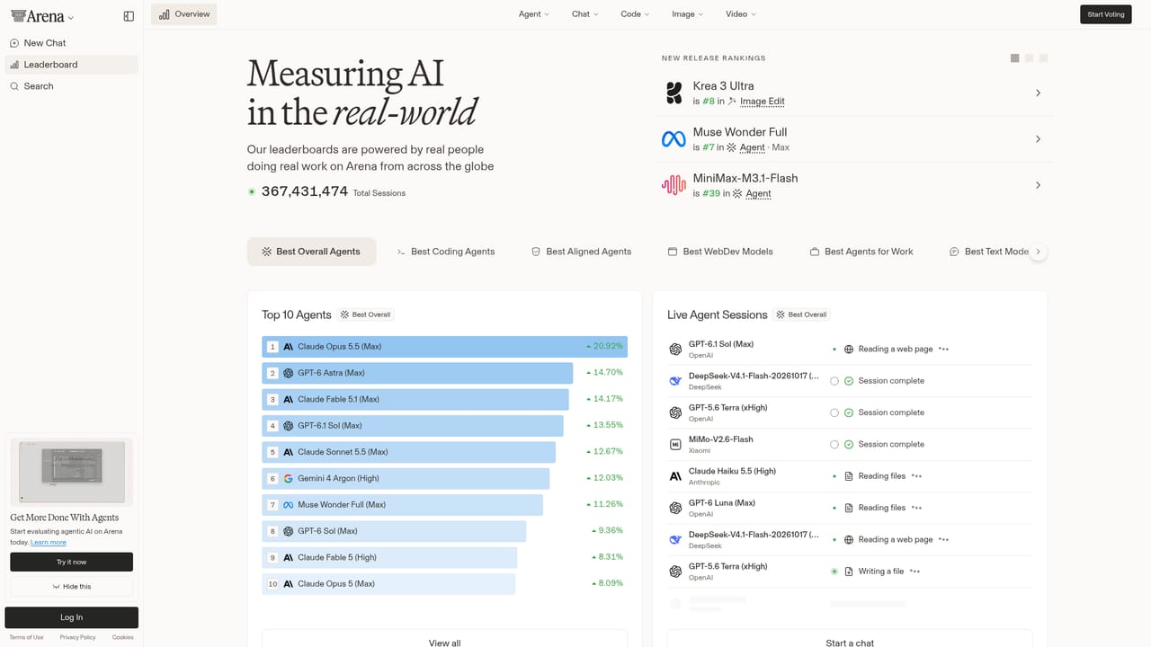The height and width of the screenshot is (647, 1151).
Task: Click the OpenAI logo beside GPT-6 Astra (Max)
Action: point(289,373)
